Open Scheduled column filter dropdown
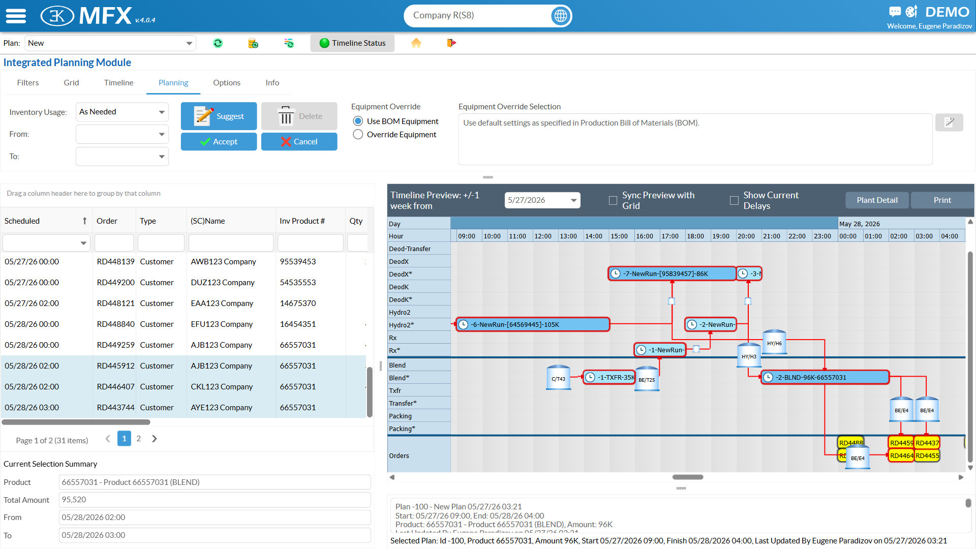The image size is (976, 549). 83,243
